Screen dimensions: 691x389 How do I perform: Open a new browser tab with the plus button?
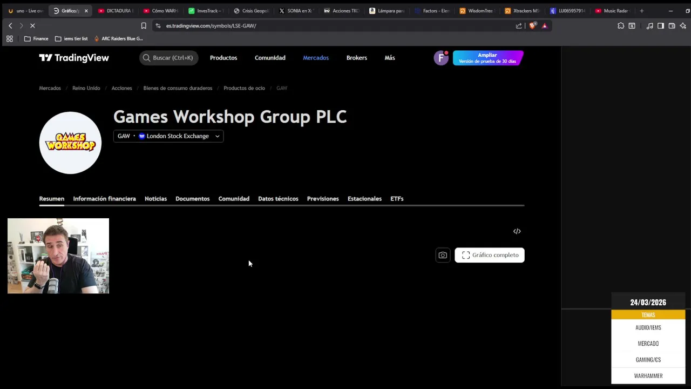point(641,11)
